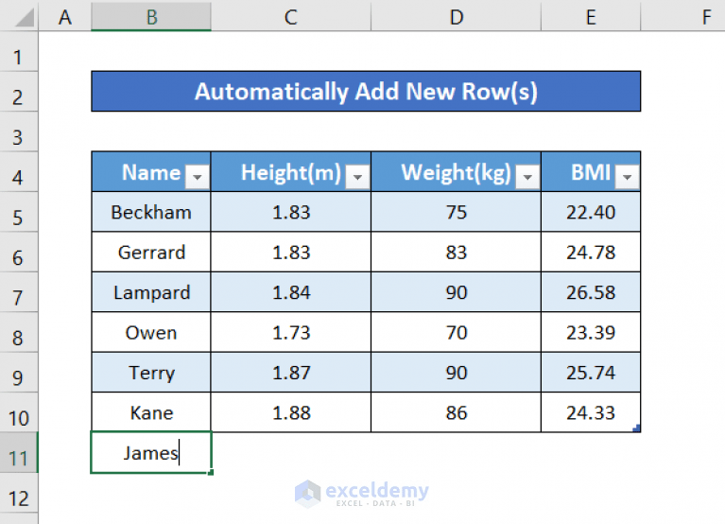Image resolution: width=725 pixels, height=524 pixels.
Task: Select row 8 header
Action: [x=19, y=333]
